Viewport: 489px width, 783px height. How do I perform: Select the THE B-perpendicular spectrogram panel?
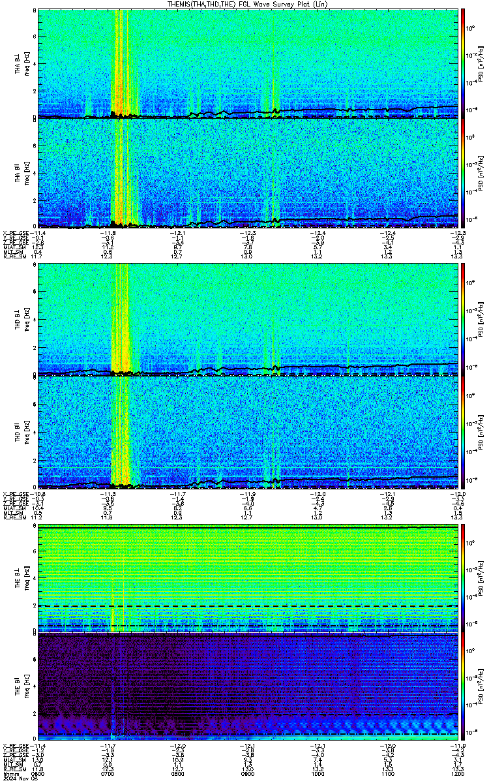click(248, 578)
